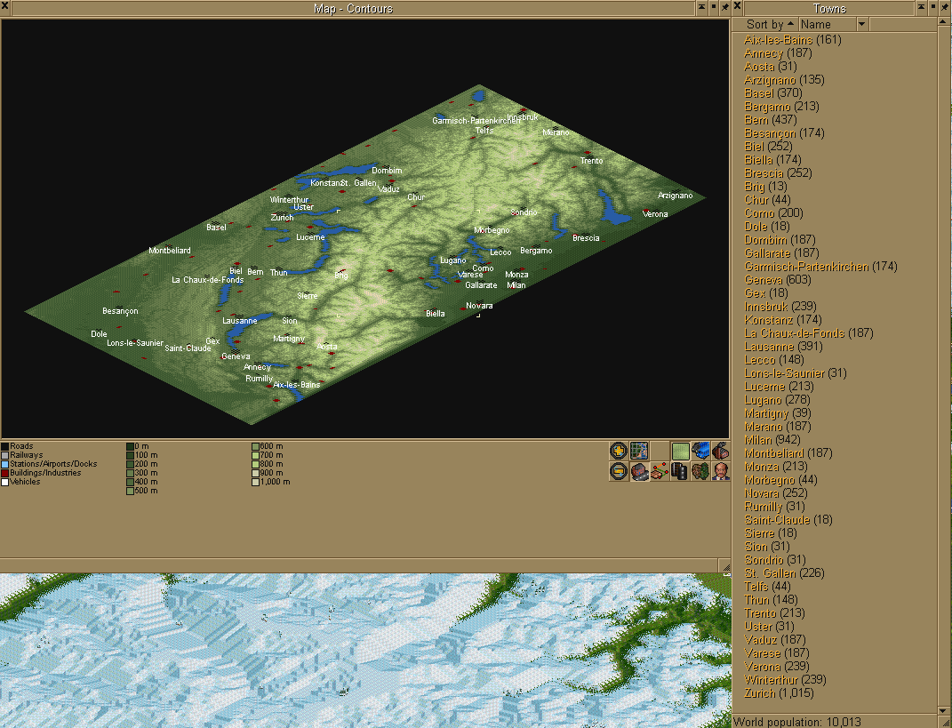Shade the Map - Contours window

[x=701, y=8]
